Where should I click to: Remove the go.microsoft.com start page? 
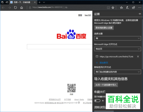tap(138, 56)
